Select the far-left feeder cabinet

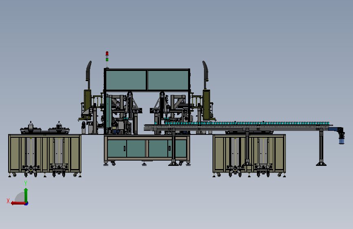click(x=45, y=154)
